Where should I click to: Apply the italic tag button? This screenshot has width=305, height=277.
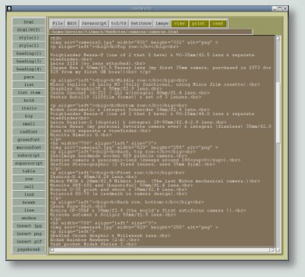(x=29, y=108)
